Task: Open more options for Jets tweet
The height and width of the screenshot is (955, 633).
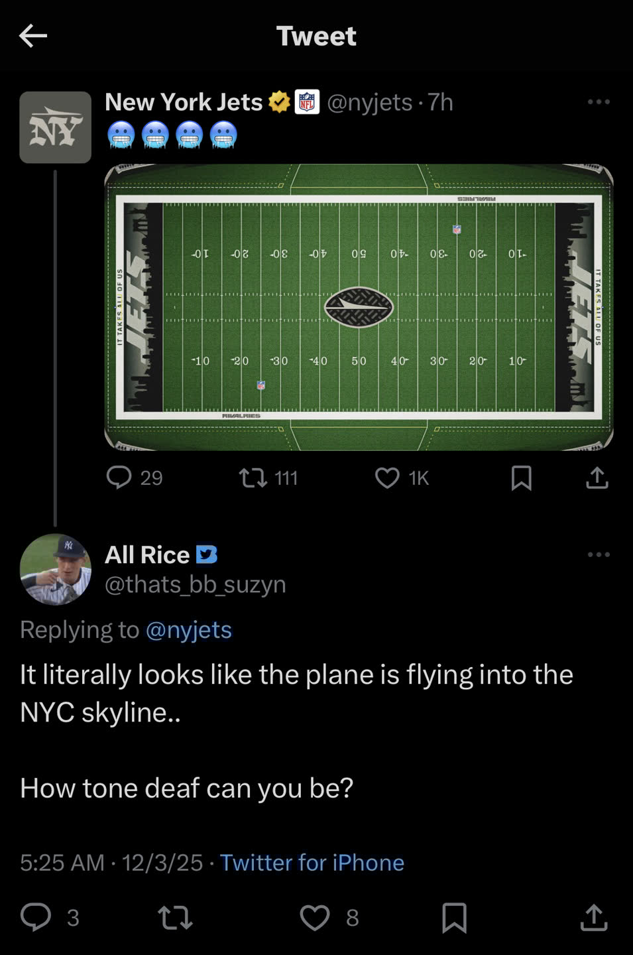Action: (x=598, y=102)
